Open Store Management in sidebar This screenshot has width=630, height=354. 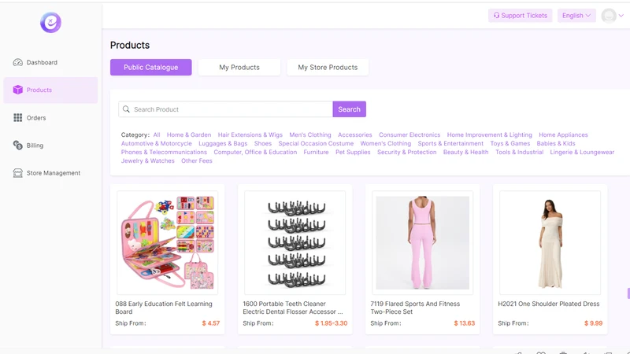pos(50,173)
